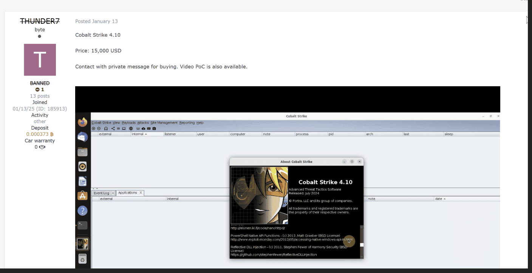Open LibreOffice Writer from the dock
532x273 pixels.
click(82, 181)
